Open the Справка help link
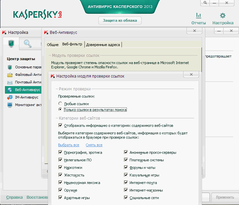This screenshot has height=205, width=239. pos(14,197)
